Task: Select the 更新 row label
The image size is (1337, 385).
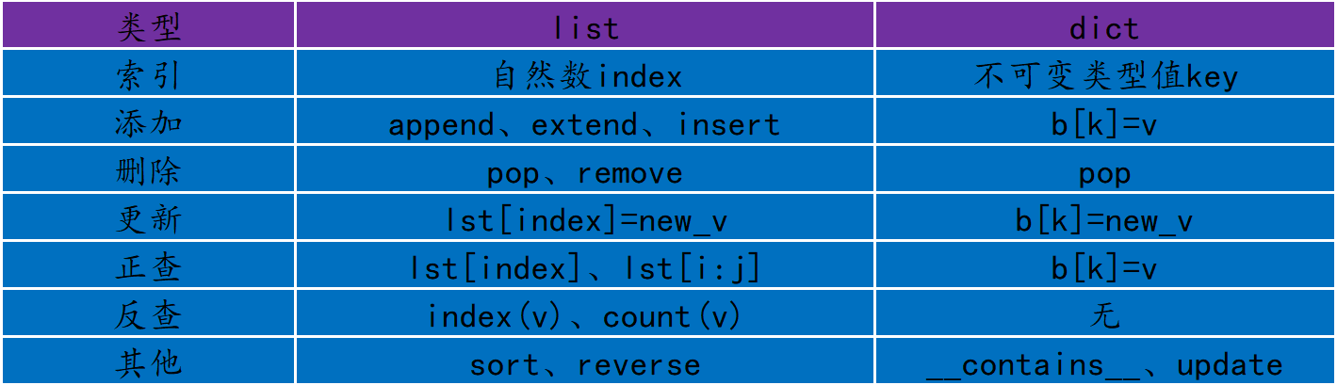Action: click(148, 219)
